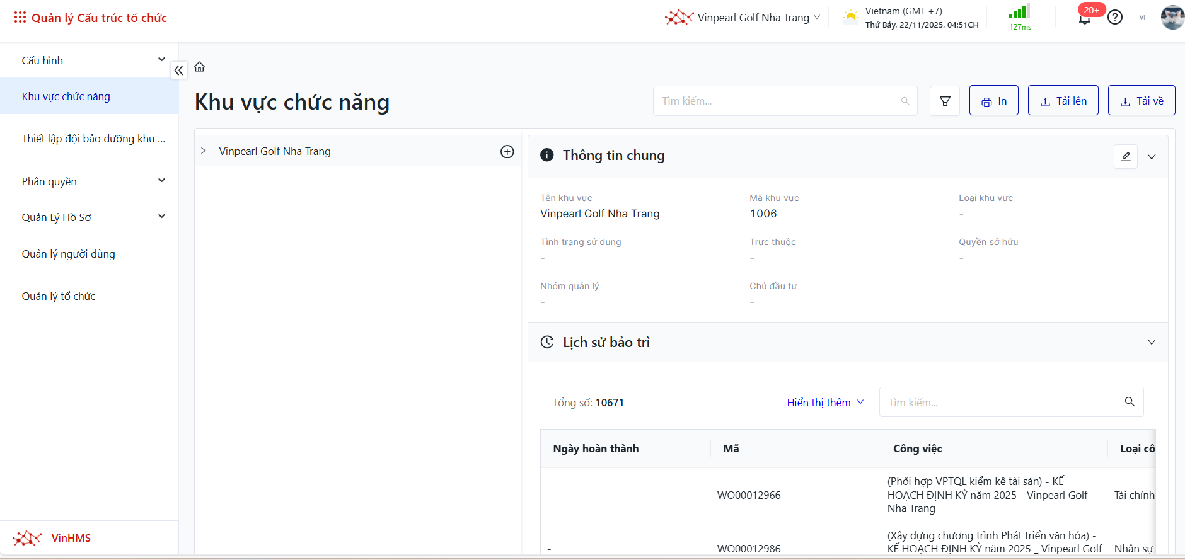Open Vinpearl Golf Nha Trang property selector

pos(744,18)
